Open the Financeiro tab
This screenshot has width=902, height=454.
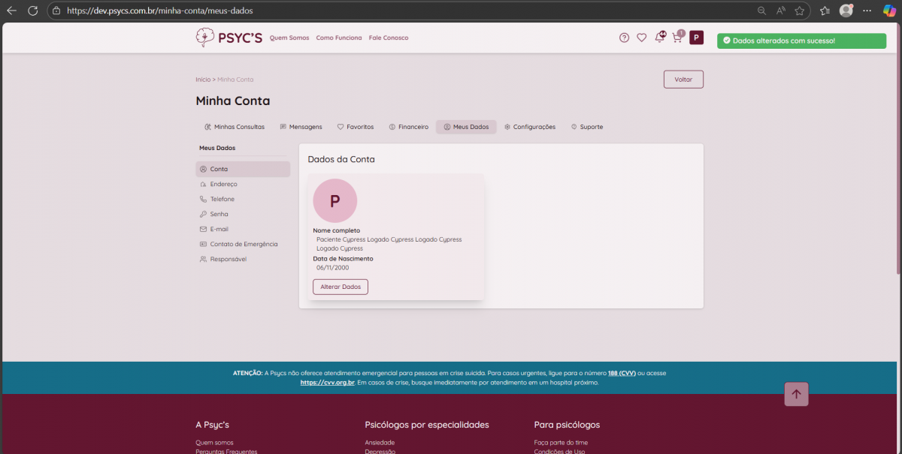coord(408,127)
